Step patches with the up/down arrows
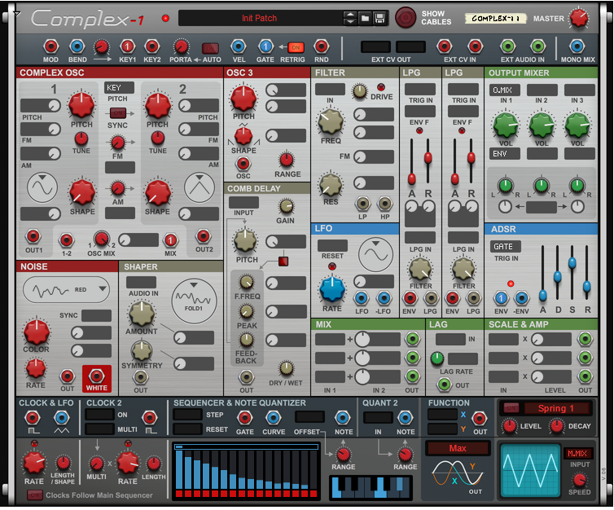Viewport: 614px width, 510px height. click(350, 18)
